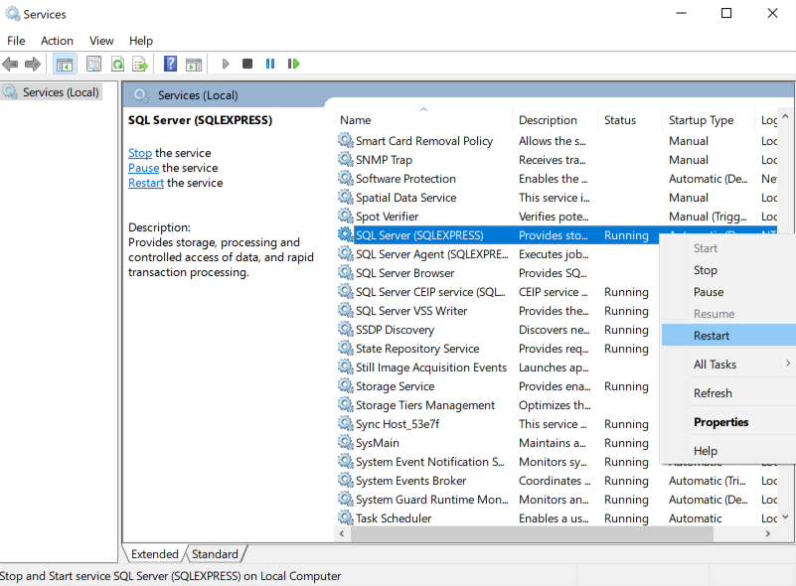The image size is (796, 586).
Task: Open the Help toolbar icon
Action: pos(171,64)
